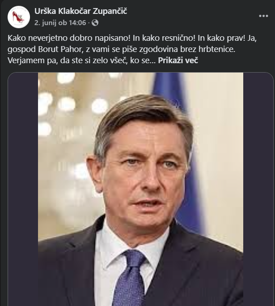This screenshot has width=275, height=306.
Task: Click the globe public audience icon
Action: click(95, 23)
